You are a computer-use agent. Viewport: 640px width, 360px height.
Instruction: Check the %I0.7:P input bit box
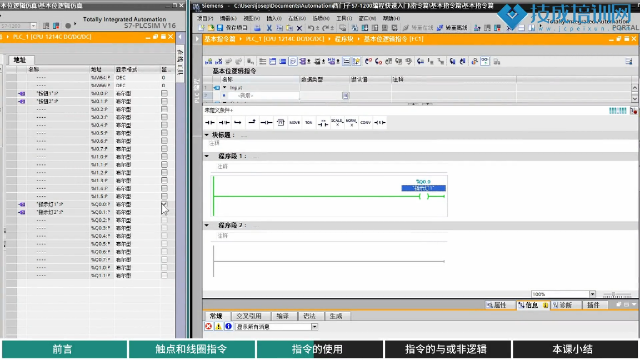coord(164,148)
